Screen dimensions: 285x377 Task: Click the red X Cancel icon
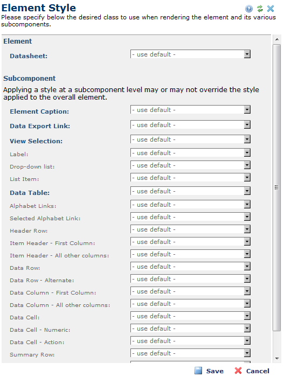(x=238, y=371)
